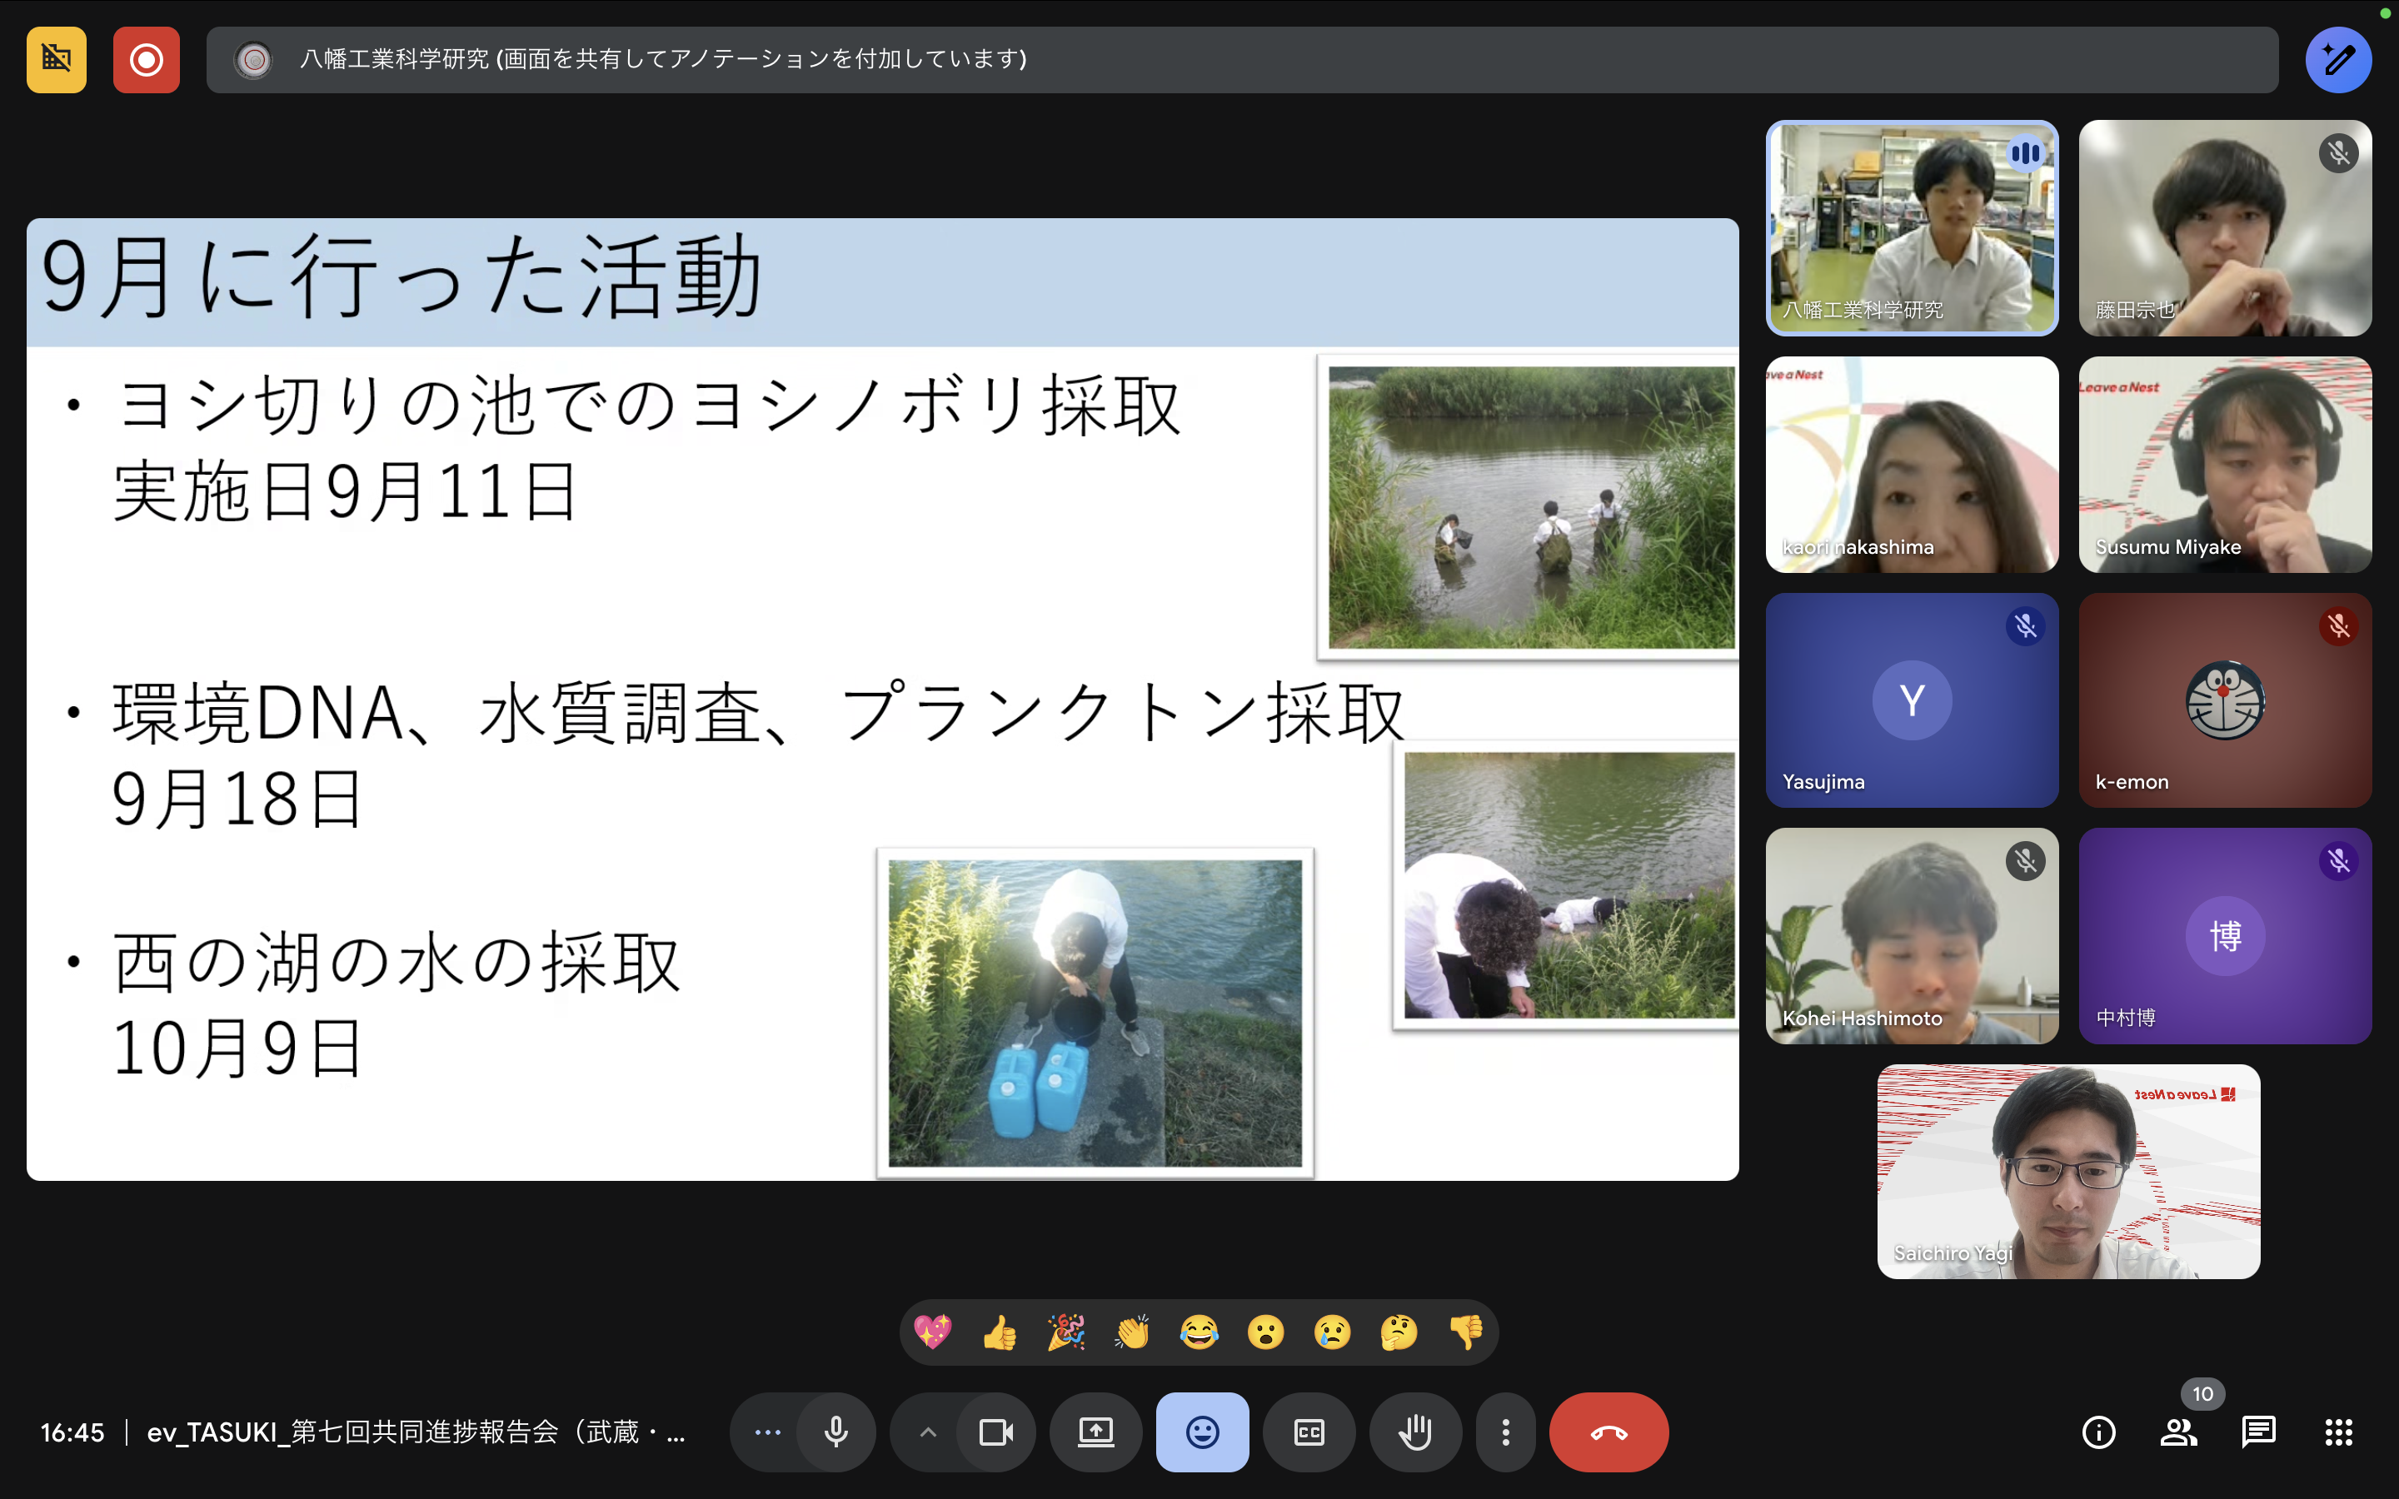Screen dimensions: 2399x1499
Task: Click the yellow stop presentation icon
Action: pos(57,59)
